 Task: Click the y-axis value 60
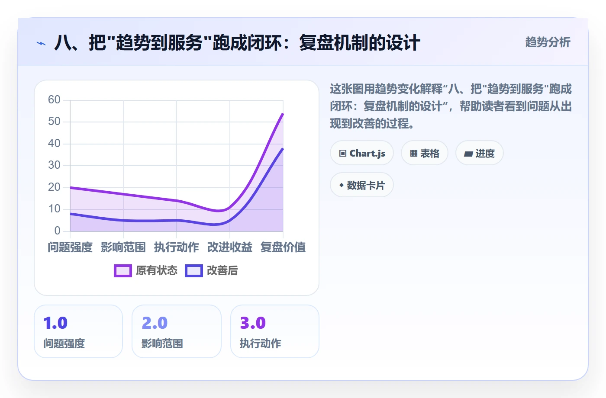[x=54, y=100]
